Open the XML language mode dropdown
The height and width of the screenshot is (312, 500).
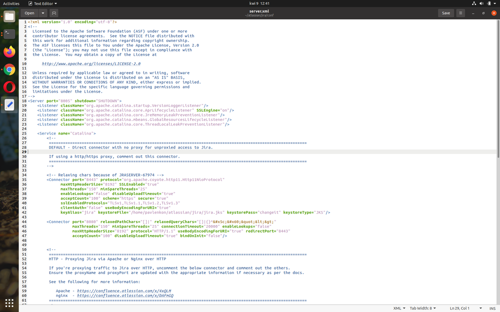tap(398, 308)
